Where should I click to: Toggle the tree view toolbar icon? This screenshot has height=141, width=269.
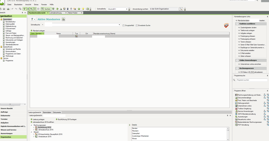(x=25, y=9)
